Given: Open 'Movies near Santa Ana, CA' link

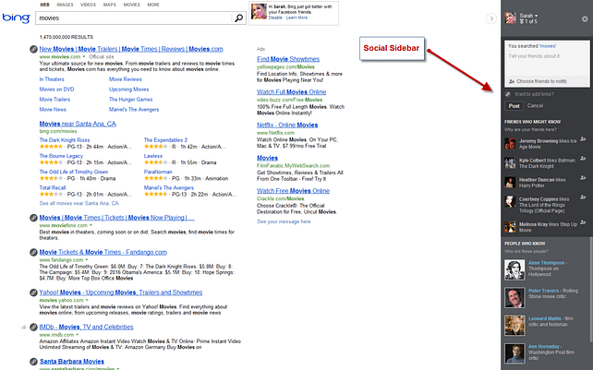Looking at the screenshot, I should [78, 124].
